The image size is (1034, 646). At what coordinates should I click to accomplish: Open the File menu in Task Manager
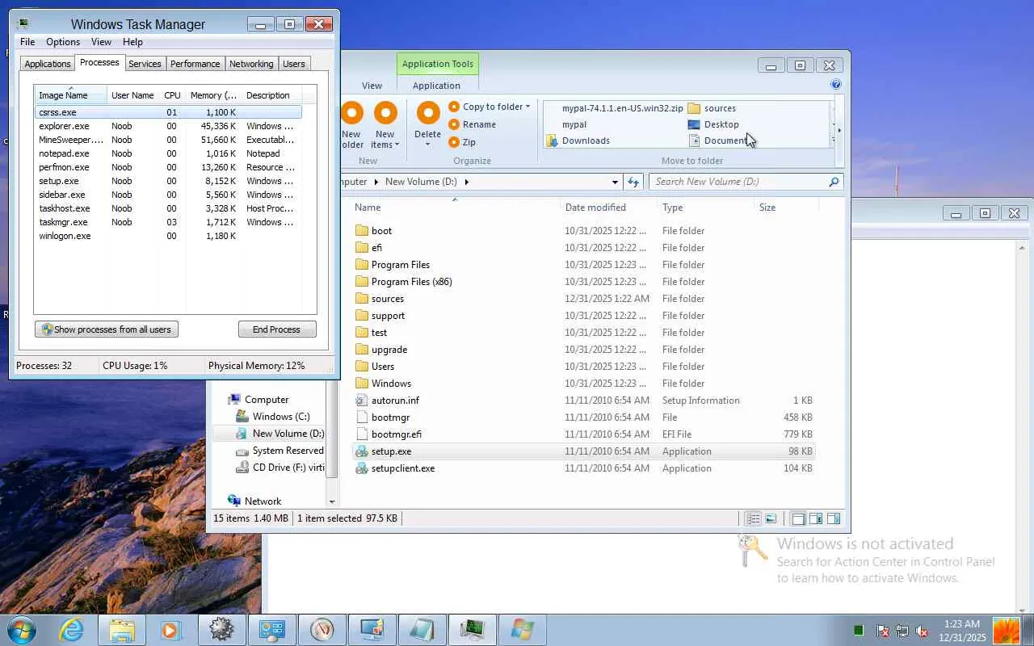tap(27, 42)
